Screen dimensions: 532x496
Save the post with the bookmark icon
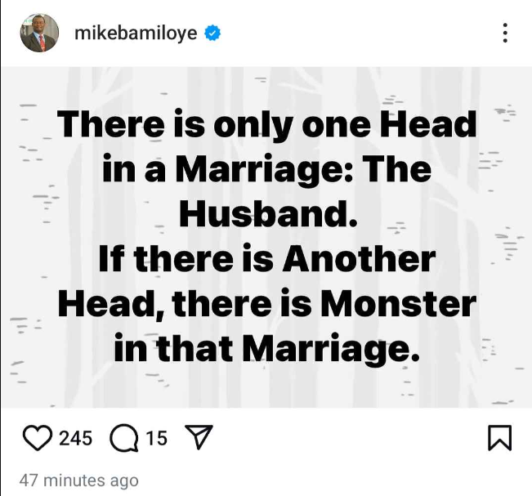(x=500, y=438)
